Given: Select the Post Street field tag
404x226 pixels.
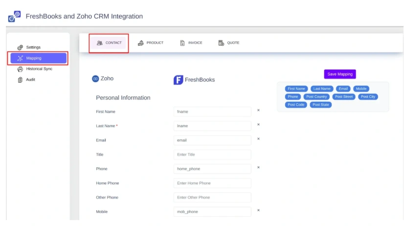Looking at the screenshot, I should [x=344, y=97].
